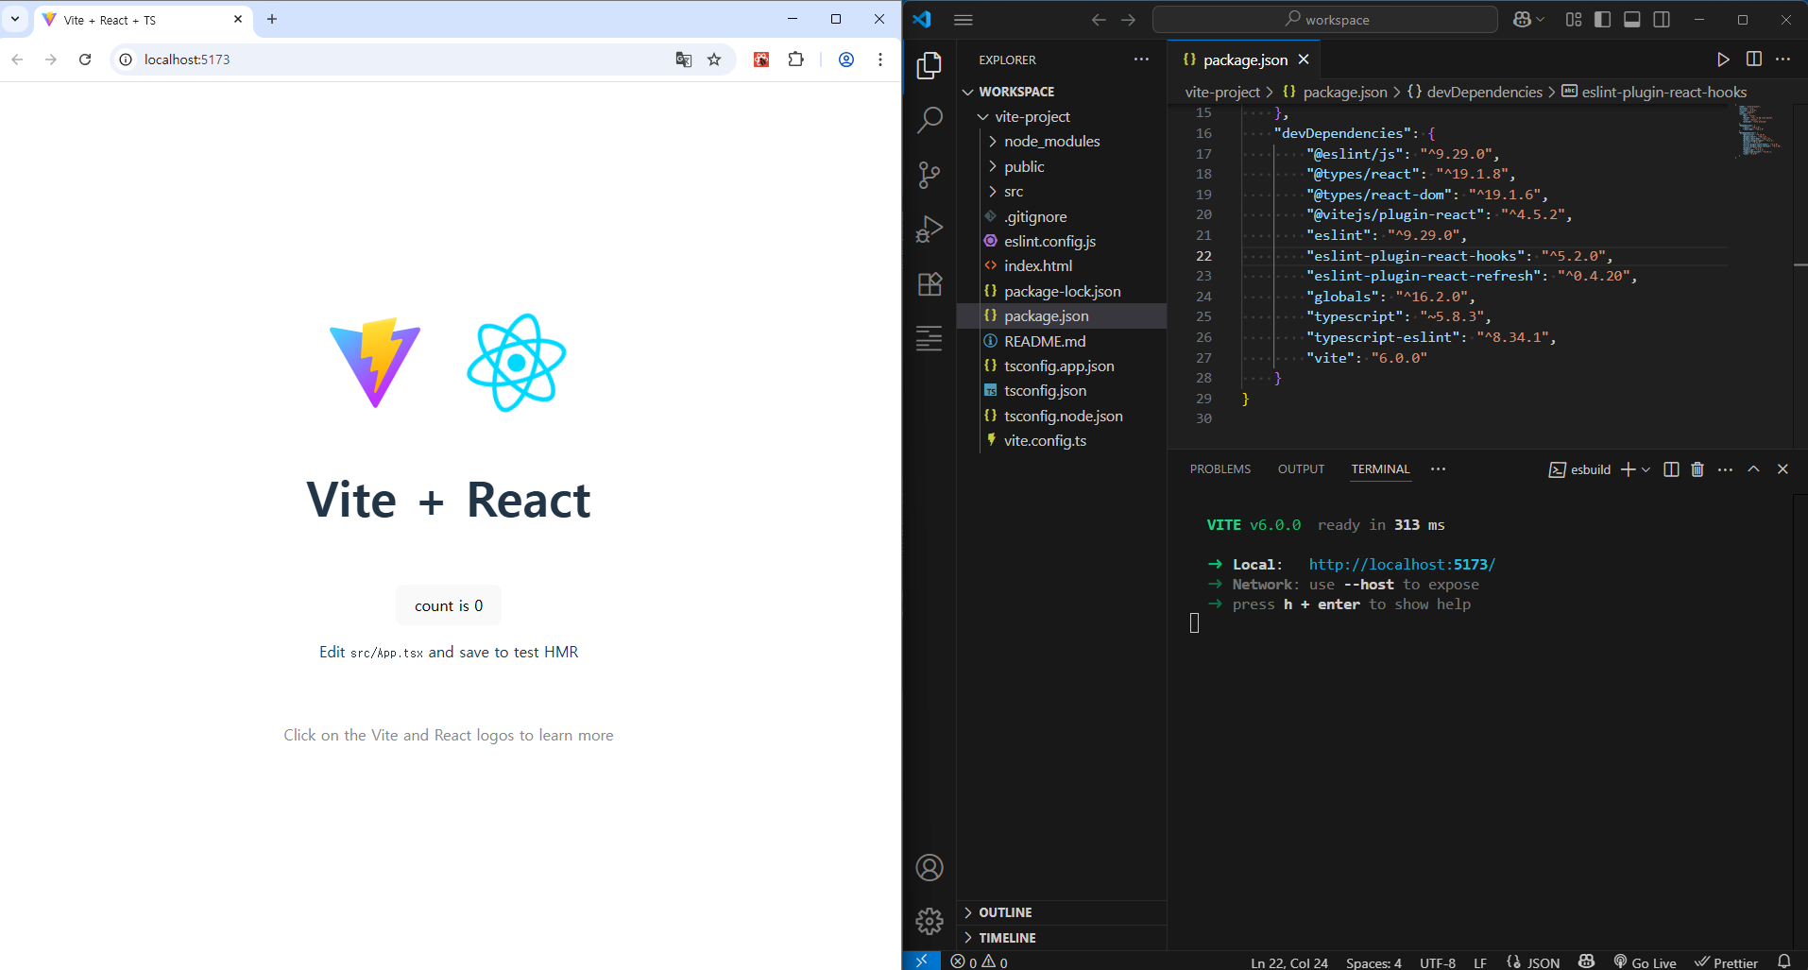Open Source Control view in activity bar
Viewport: 1808px width, 970px height.
(x=930, y=175)
